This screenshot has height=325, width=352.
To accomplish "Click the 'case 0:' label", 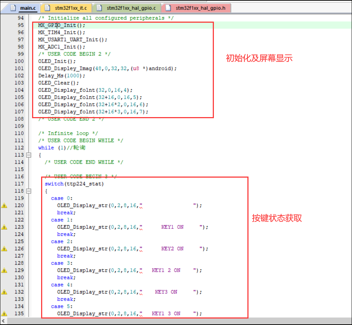I will (x=62, y=198).
